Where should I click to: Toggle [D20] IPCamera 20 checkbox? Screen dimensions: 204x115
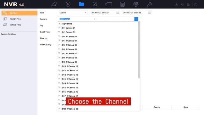tap(59, 109)
